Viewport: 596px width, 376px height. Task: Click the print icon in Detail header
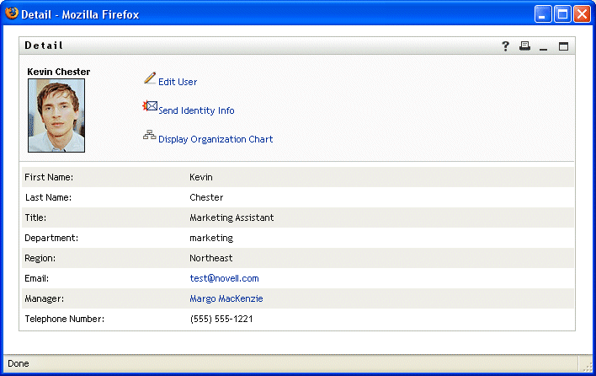pyautogui.click(x=524, y=46)
